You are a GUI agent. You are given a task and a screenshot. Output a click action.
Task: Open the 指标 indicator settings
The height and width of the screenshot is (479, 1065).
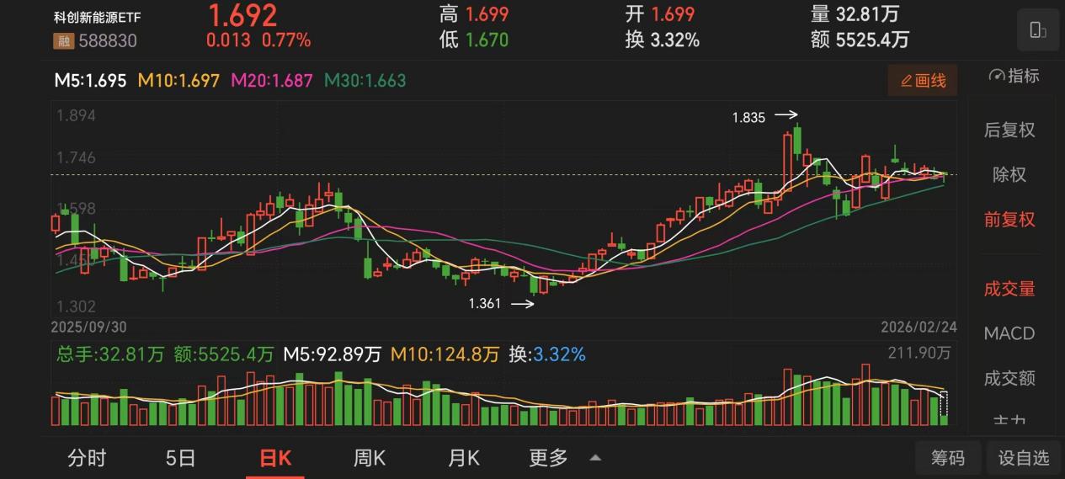coord(1014,76)
